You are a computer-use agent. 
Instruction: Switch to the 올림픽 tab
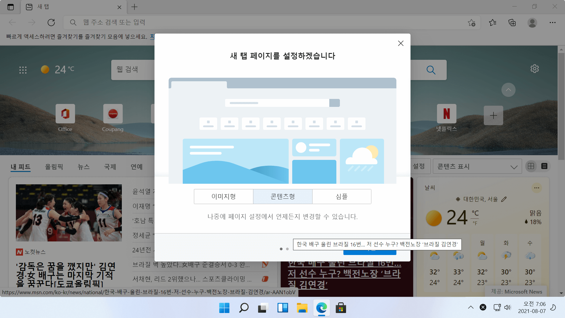click(54, 167)
